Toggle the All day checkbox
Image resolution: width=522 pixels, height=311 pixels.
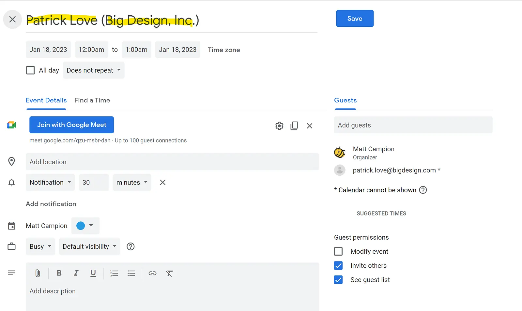click(x=30, y=70)
